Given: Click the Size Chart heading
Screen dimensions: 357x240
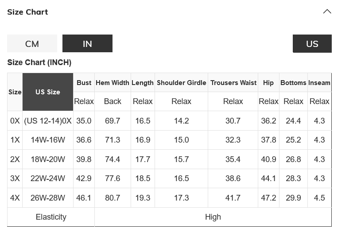Looking at the screenshot, I should (27, 12).
